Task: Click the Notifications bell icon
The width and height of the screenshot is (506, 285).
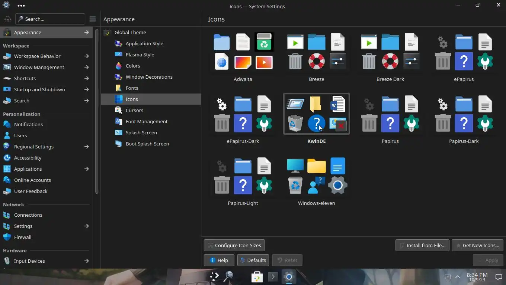Action: 7,124
